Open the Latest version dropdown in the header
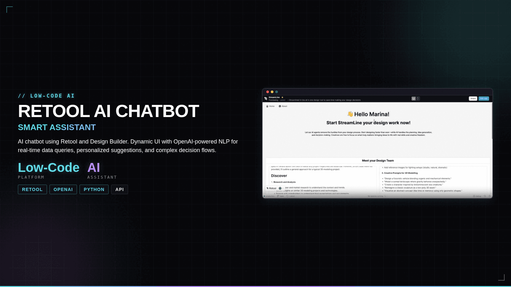Viewport: 511px width, 287px height. tap(282, 100)
